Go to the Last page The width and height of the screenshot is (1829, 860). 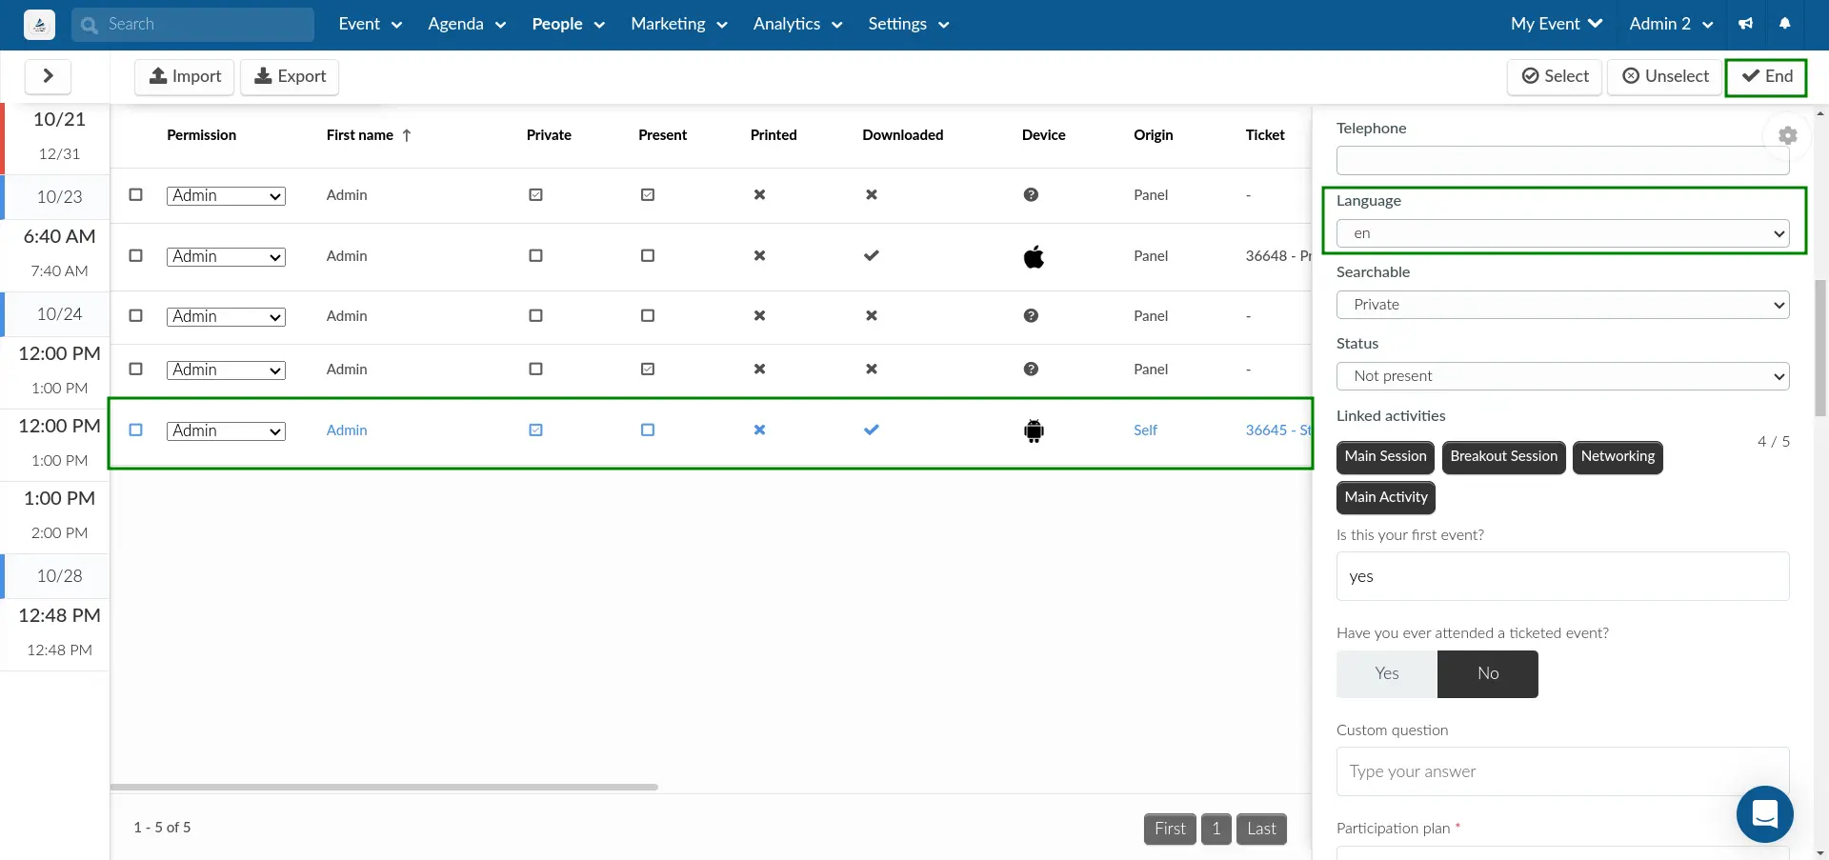(1261, 829)
